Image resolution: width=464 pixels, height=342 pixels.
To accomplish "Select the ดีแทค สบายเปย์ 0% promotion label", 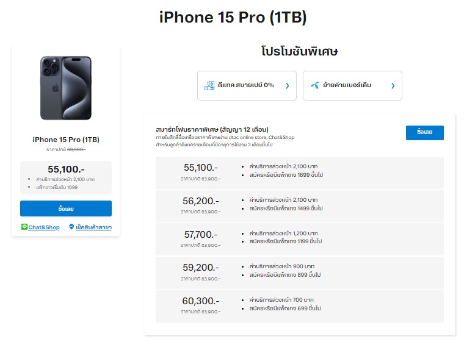I will tap(246, 85).
